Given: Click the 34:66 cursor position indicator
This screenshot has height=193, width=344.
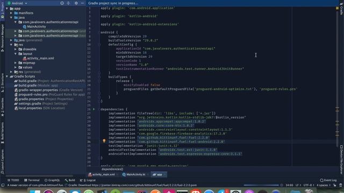Looking at the screenshot, I should 289,185.
